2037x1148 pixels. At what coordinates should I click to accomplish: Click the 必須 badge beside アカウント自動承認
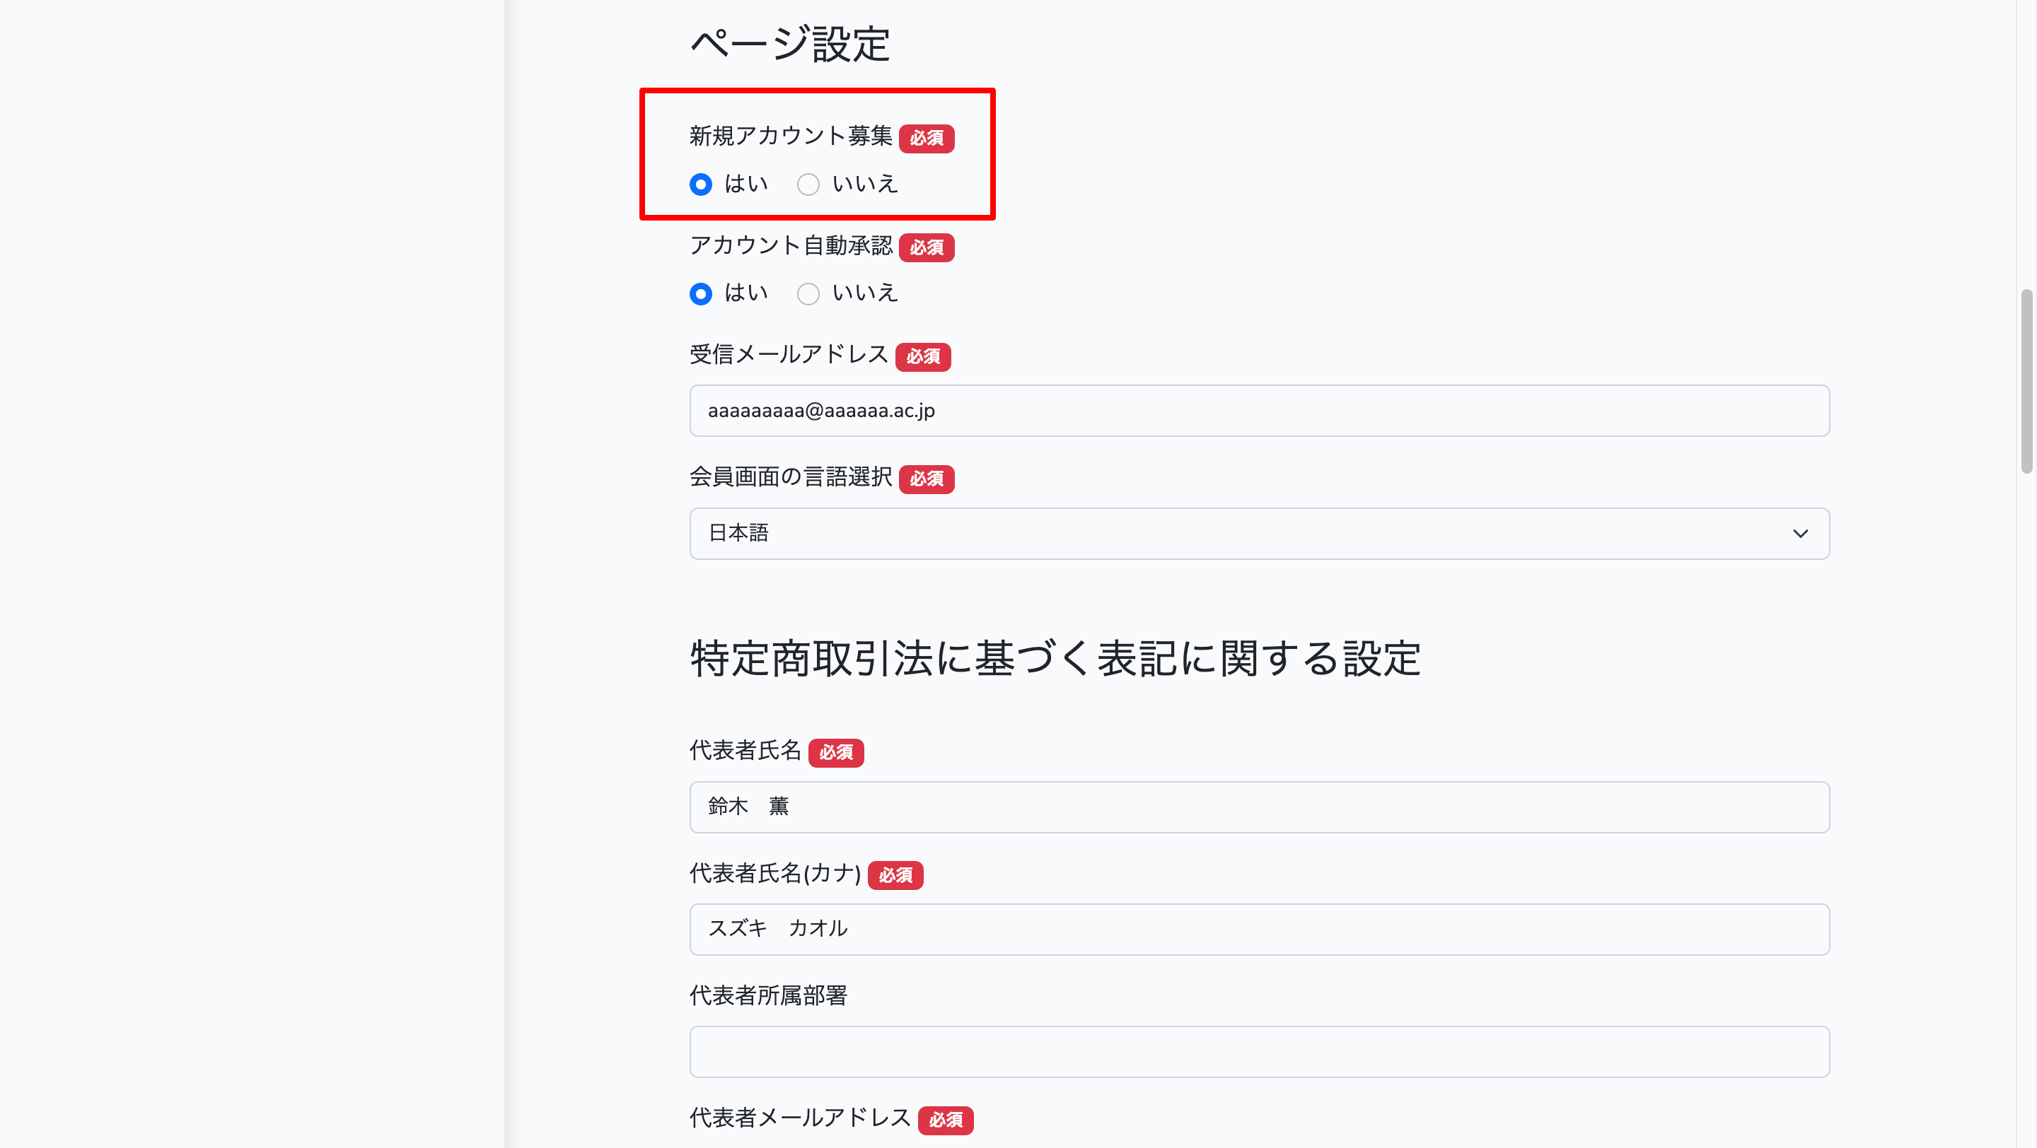coord(926,247)
